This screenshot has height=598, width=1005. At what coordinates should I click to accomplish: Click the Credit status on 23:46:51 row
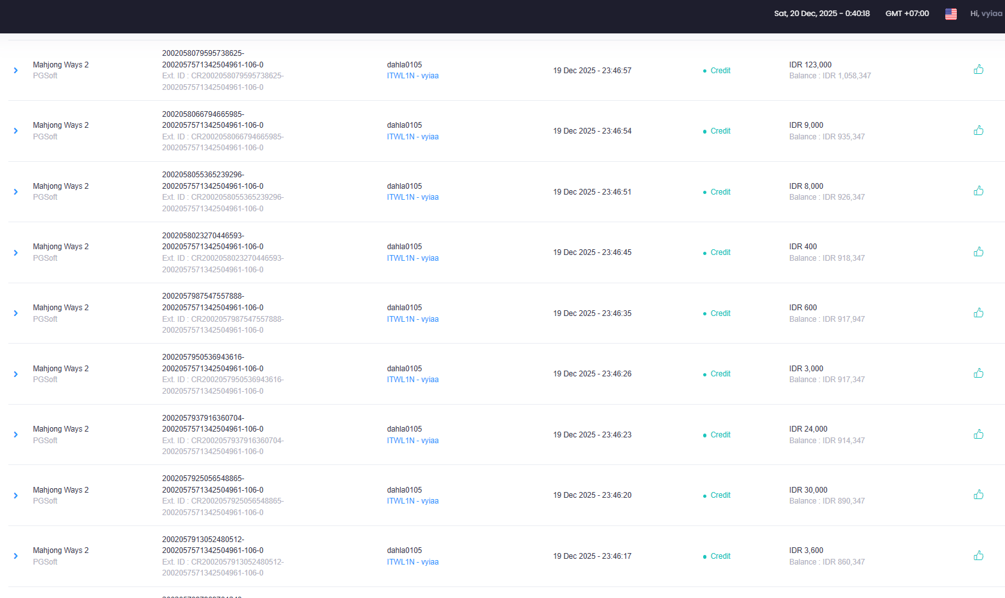click(720, 192)
